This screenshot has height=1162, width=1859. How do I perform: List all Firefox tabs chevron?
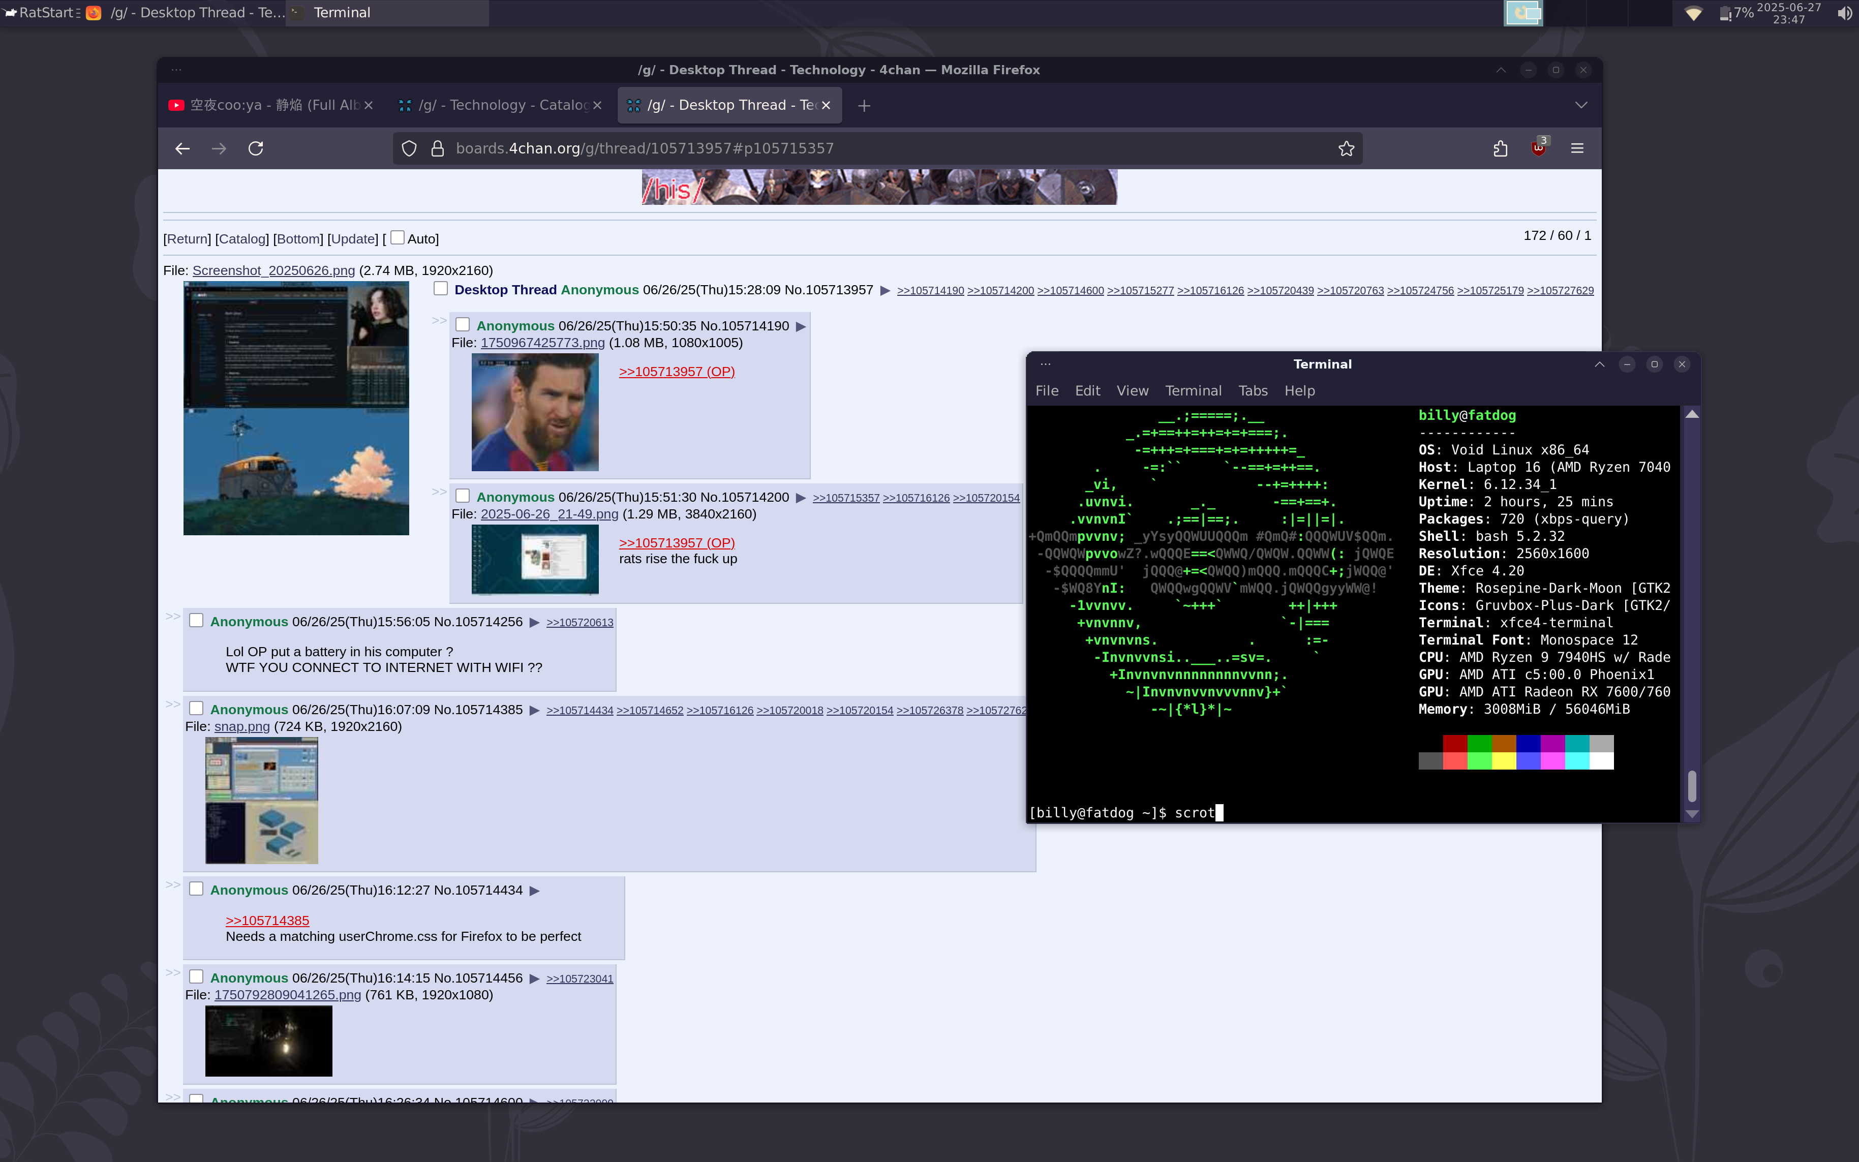tap(1581, 105)
